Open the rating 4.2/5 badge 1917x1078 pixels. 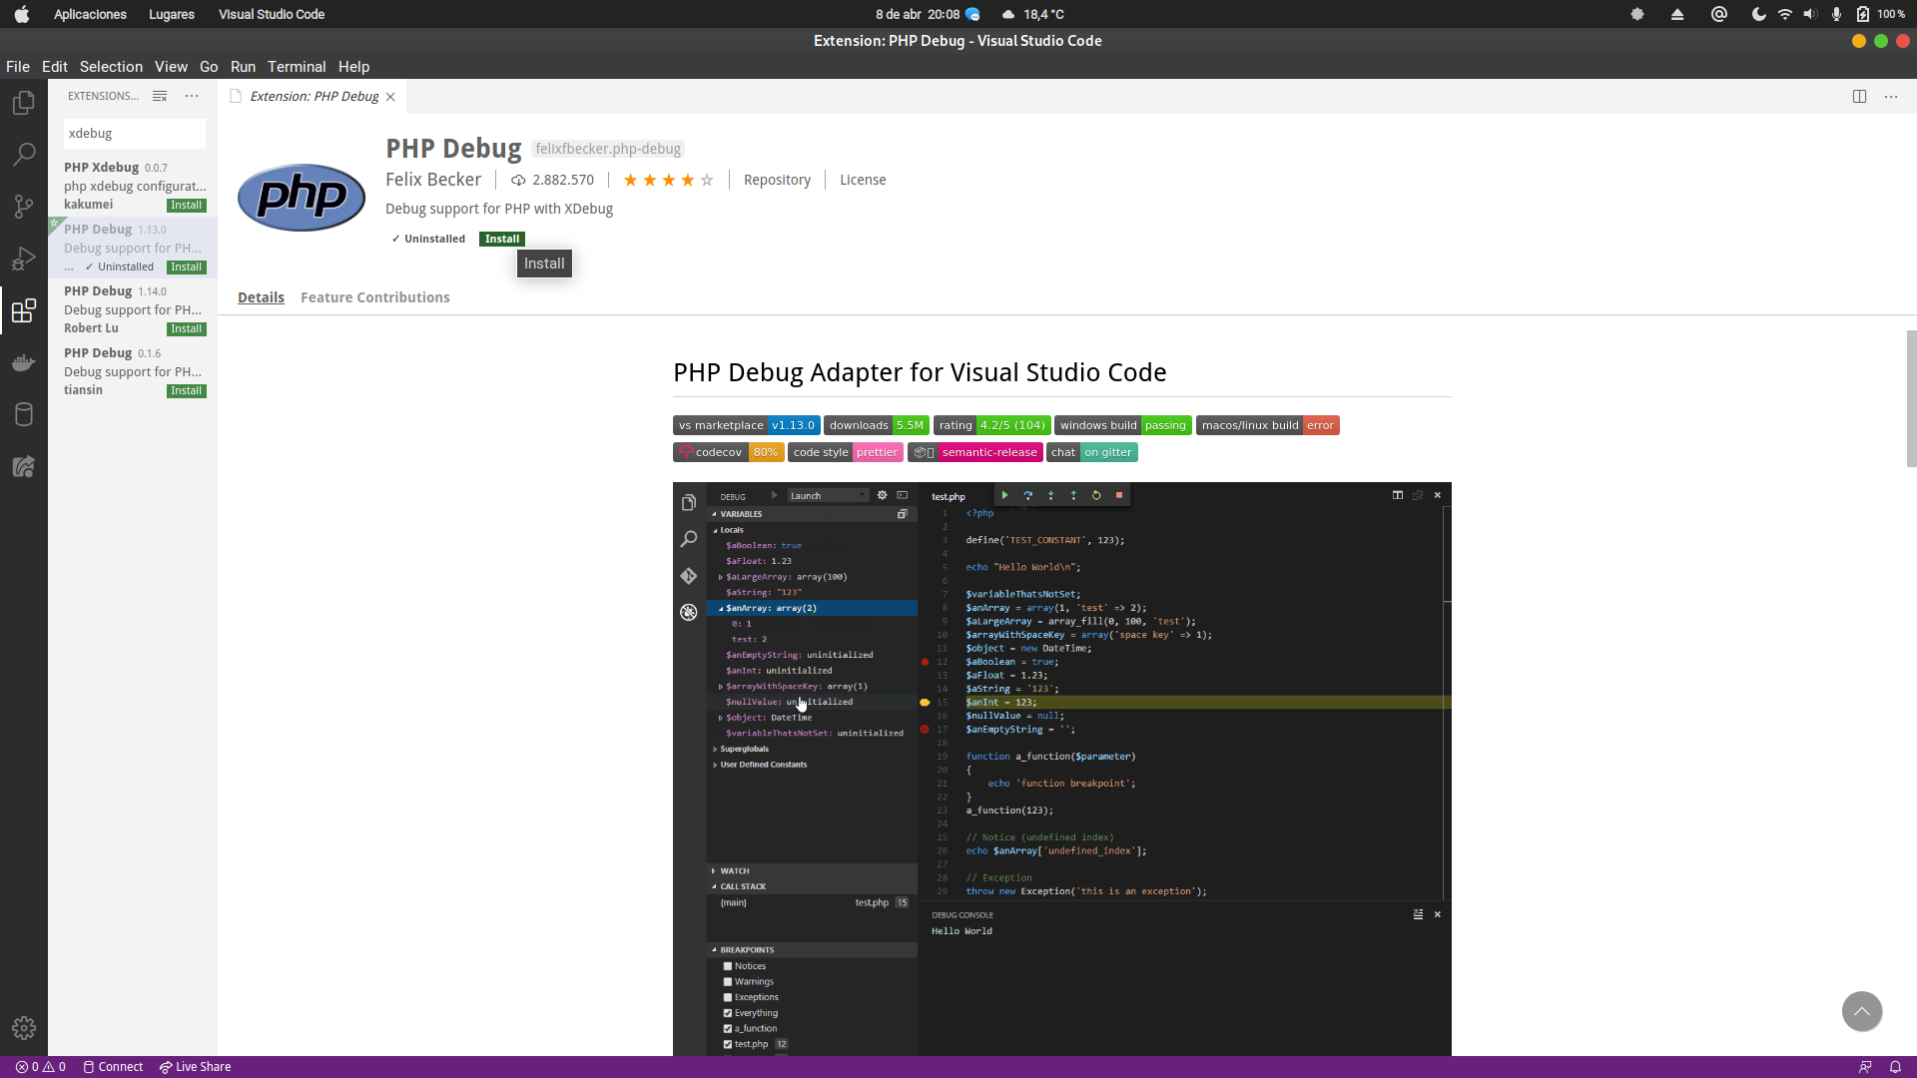coord(992,425)
